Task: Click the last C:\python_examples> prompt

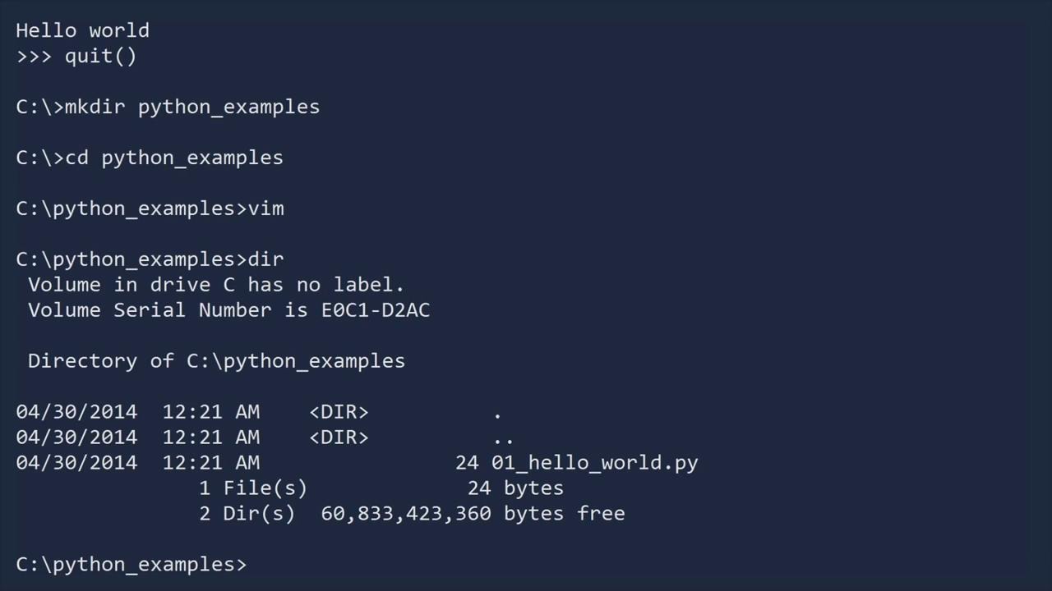Action: pyautogui.click(x=131, y=565)
